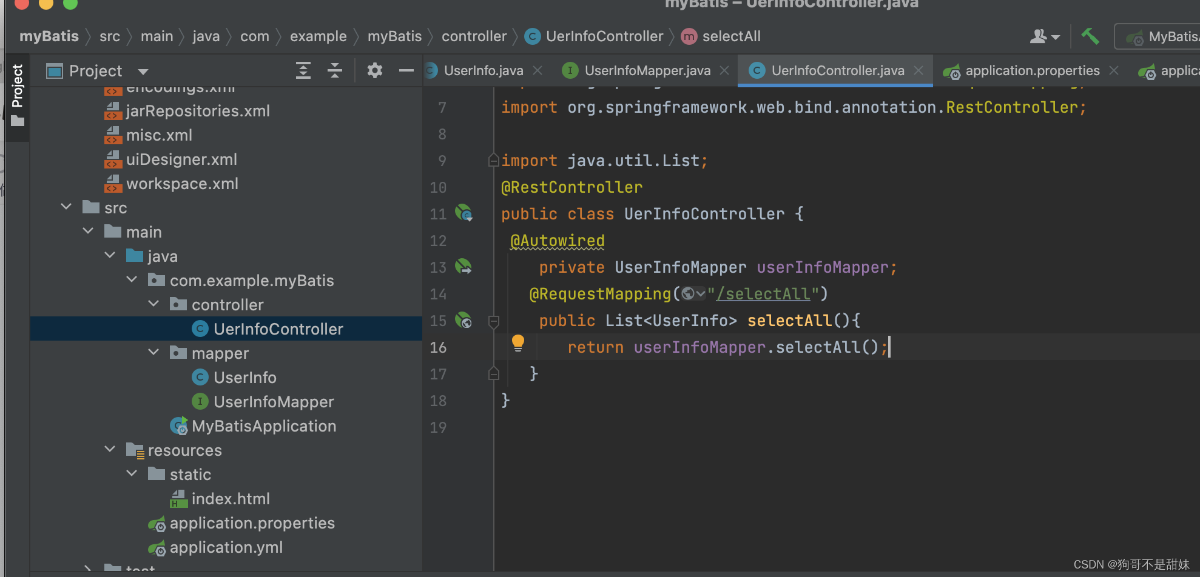1200x577 pixels.
Task: Click the /selectAll URL link in code
Action: [763, 294]
